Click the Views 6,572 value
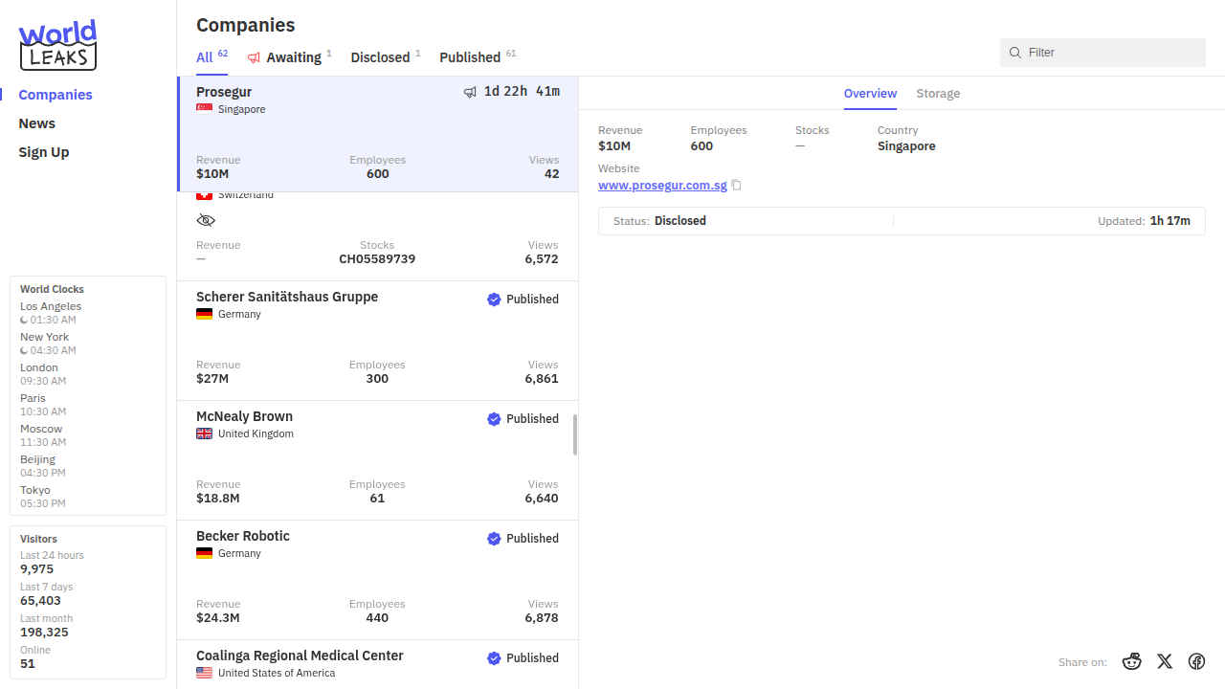 coord(542,259)
